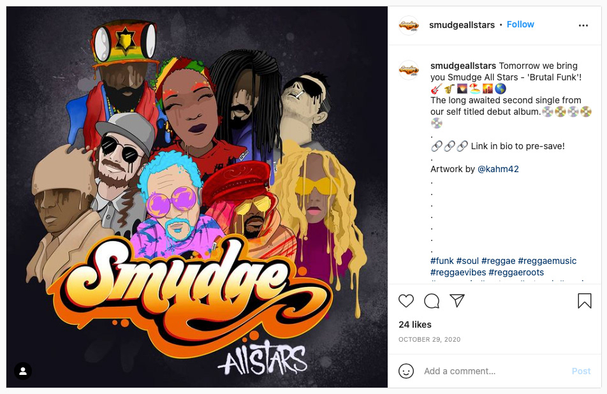
Task: Show tagged people icon on the image
Action: (x=23, y=371)
